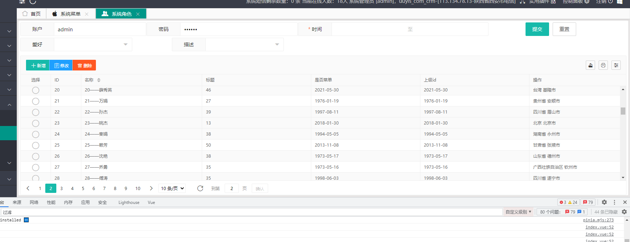Open the 安全 DevTools tab
This screenshot has height=242, width=630.
(103, 202)
